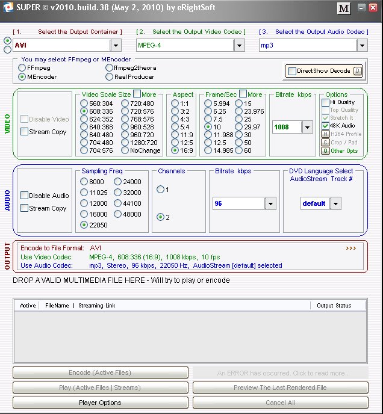The height and width of the screenshot is (414, 383).
Task: Check More beside Video Scale Size
Action: [137, 94]
